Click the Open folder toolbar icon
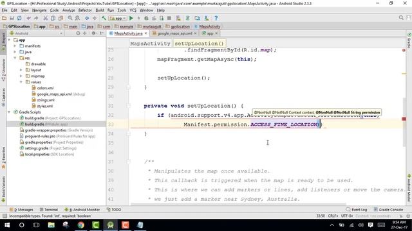Screen dimensions: 412x231 pyautogui.click(x=5, y=19)
